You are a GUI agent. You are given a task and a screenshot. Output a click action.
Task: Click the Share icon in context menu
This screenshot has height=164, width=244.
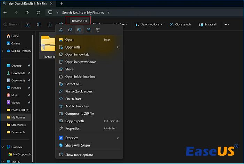(89, 30)
